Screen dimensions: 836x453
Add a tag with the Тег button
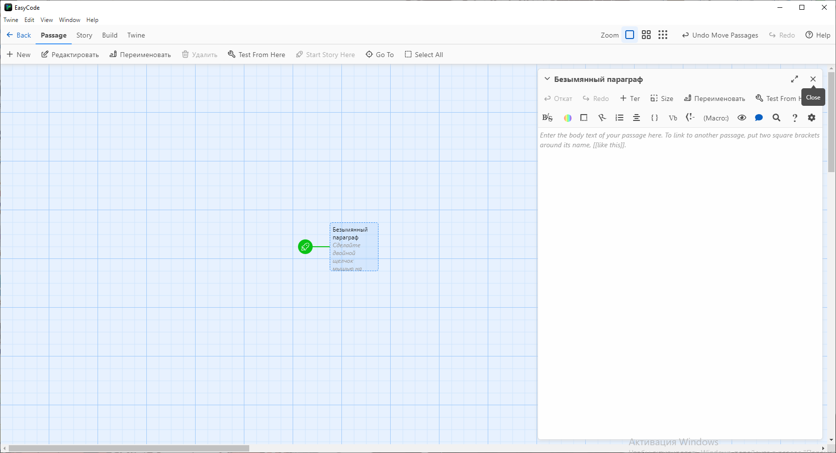[x=630, y=98]
